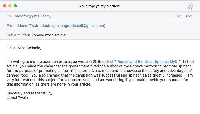Click inside the To field after the recipient

click(112, 16)
